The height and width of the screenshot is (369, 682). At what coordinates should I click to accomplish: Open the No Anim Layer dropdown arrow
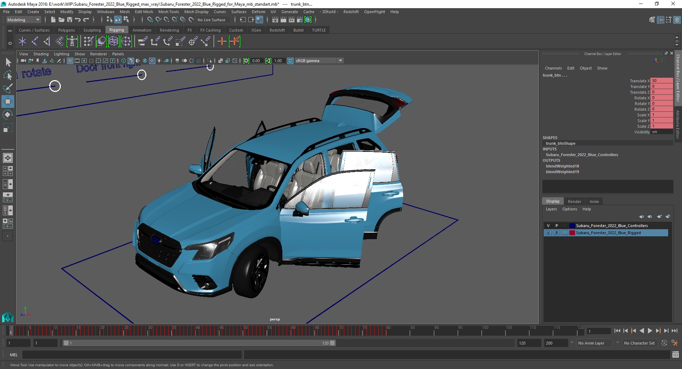pos(572,343)
